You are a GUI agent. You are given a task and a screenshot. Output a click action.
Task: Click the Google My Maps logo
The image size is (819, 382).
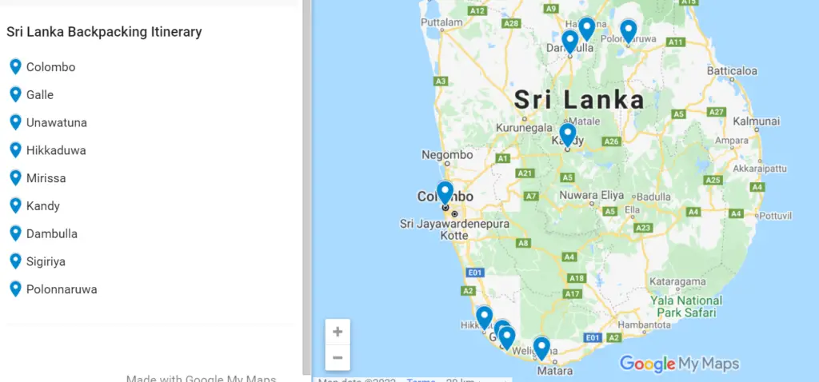click(679, 363)
